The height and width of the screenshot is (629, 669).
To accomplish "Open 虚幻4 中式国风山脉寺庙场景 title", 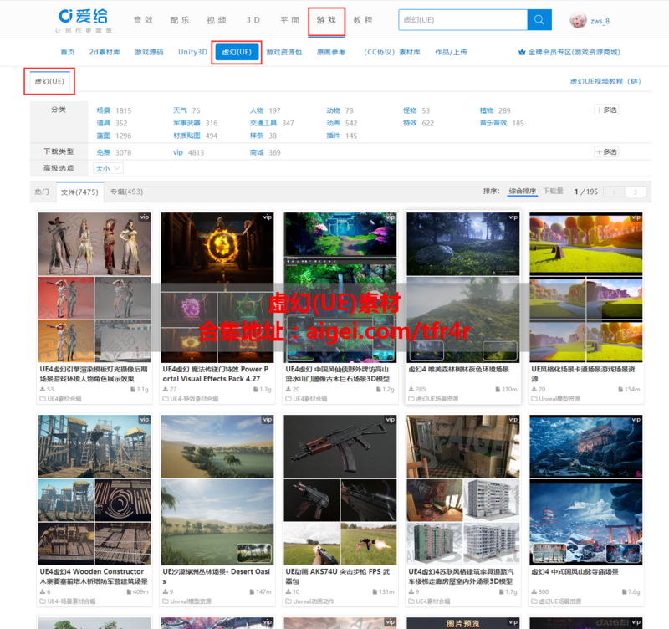I will point(575,572).
